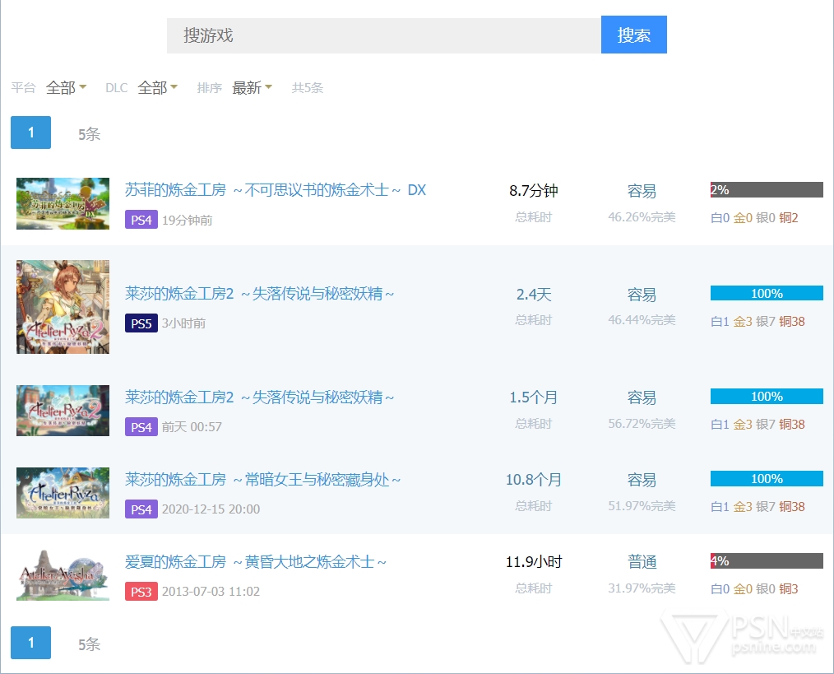
Task: Open the 苏菲的炼金工房 DX game thumbnail
Action: [63, 204]
